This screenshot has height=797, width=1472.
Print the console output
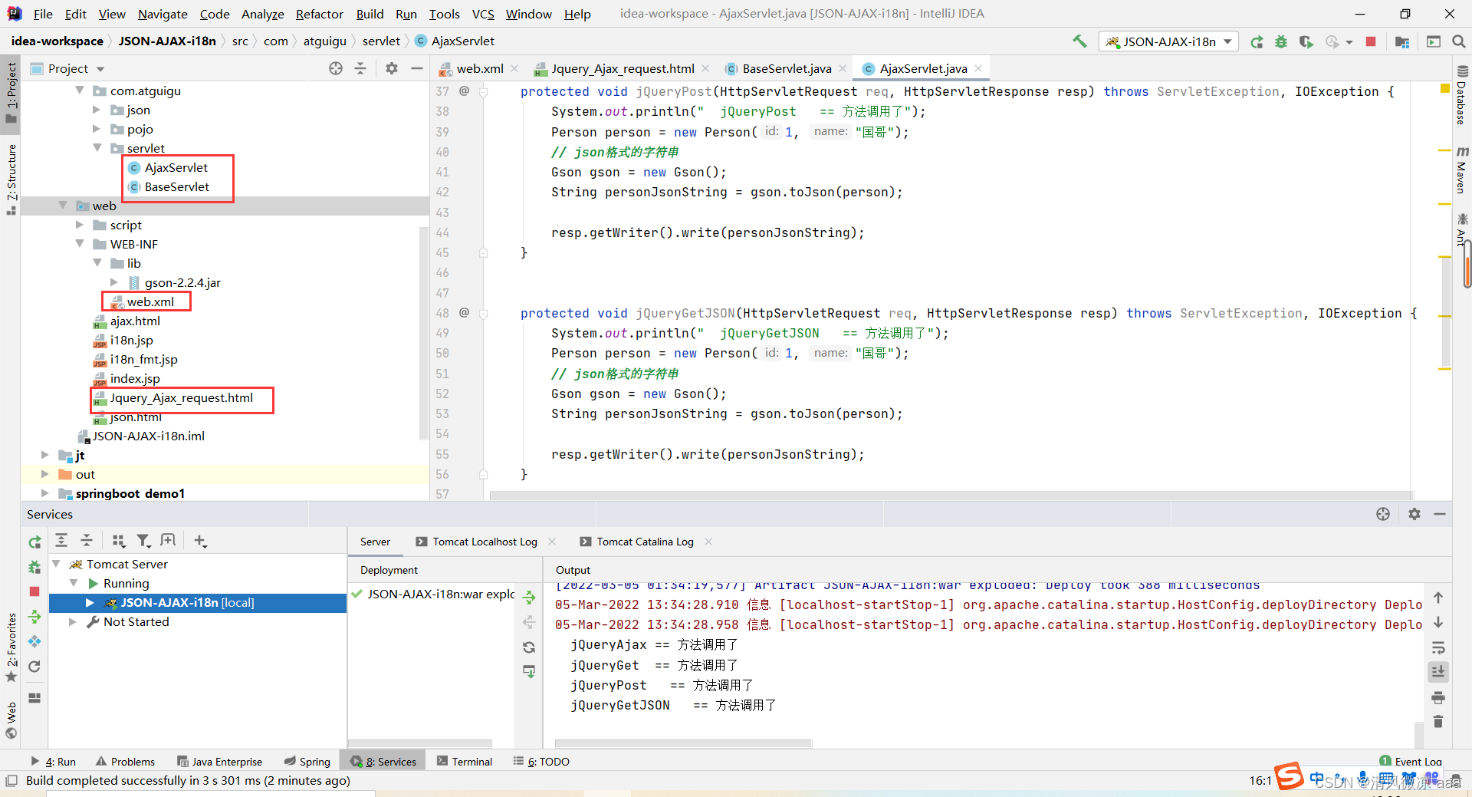(x=1438, y=697)
